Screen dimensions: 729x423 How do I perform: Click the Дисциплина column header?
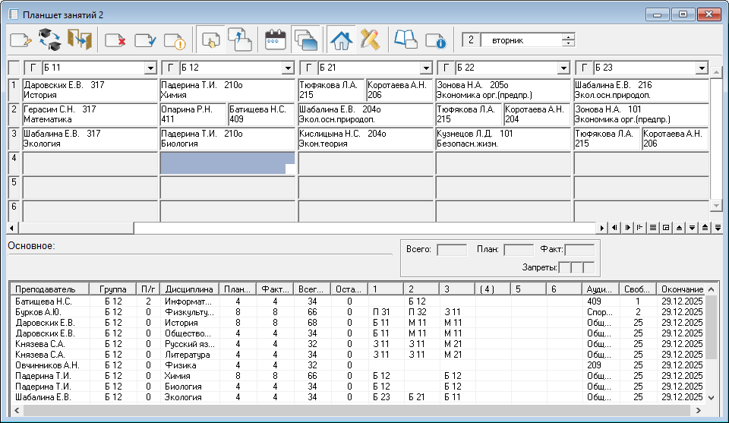coord(190,289)
